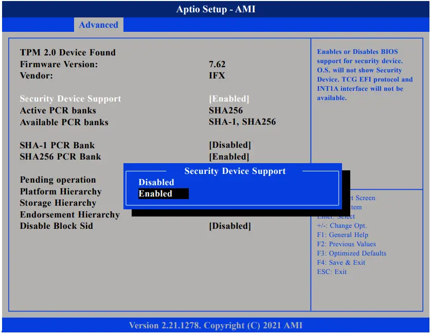Viewport: 431px width, 335px height.
Task: Click the Aptio Setup - AMI title
Action: coord(216,9)
